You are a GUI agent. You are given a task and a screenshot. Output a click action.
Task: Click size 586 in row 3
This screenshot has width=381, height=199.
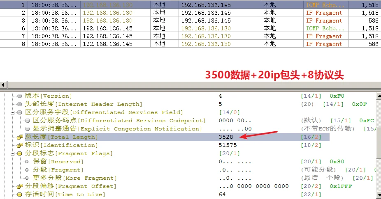[x=374, y=21]
